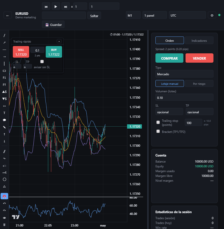Click the redo arrow in left toolbar
Viewport: 224px width, 229px height.
[x=4, y=210]
